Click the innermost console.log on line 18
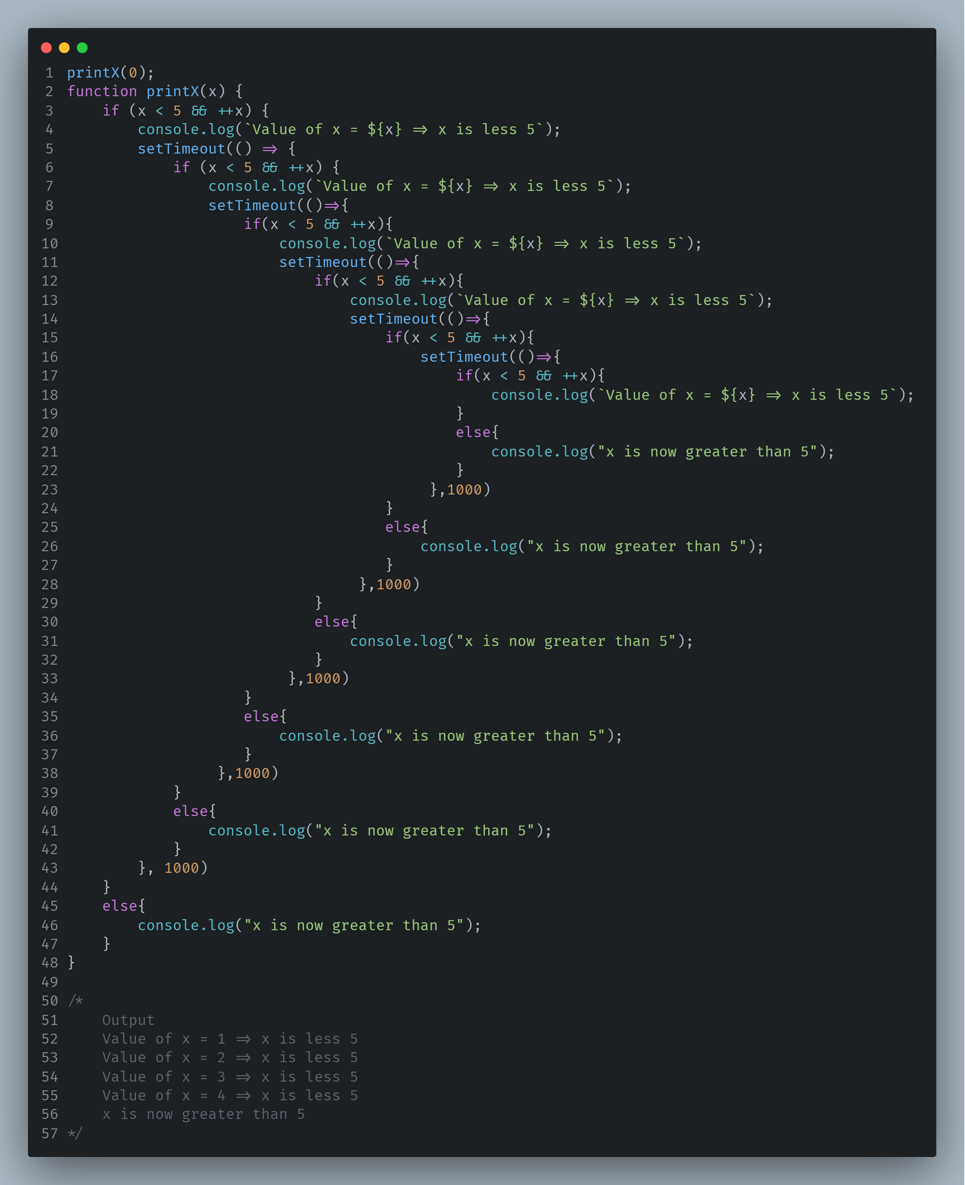Screen dimensions: 965x1185 point(539,395)
